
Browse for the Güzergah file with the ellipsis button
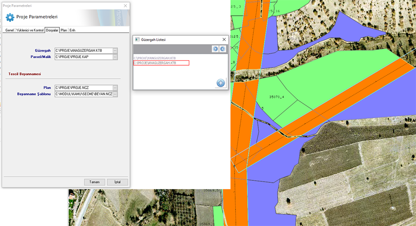point(115,51)
